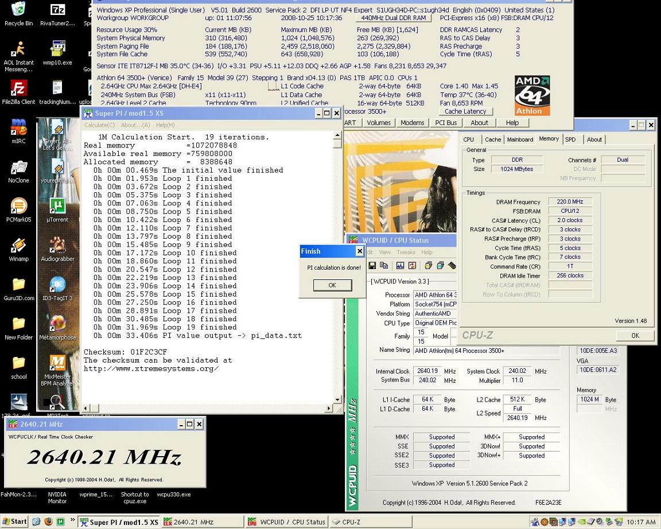The image size is (661, 529).
Task: Switch to SPD tab in CPU-Z
Action: pos(570,139)
